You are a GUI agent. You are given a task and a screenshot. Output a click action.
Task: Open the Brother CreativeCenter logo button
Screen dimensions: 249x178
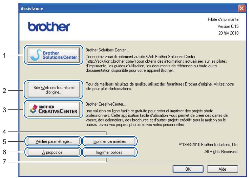pos(54,109)
